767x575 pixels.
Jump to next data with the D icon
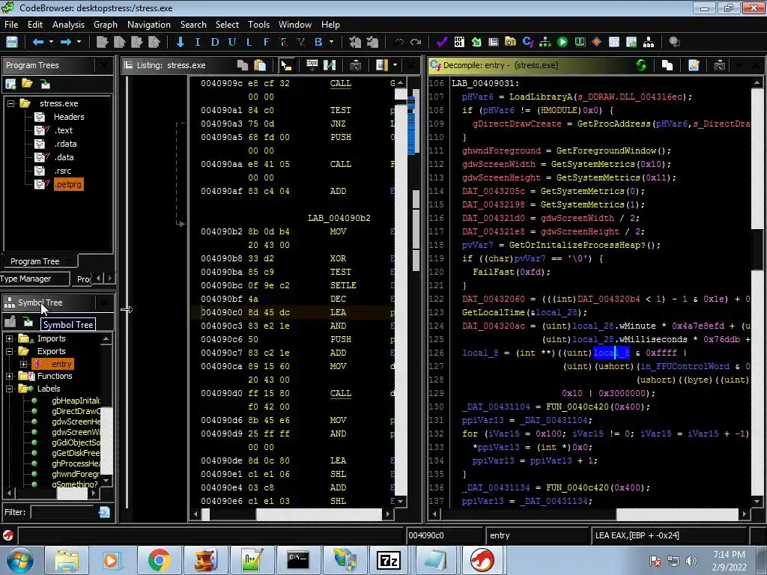215,42
